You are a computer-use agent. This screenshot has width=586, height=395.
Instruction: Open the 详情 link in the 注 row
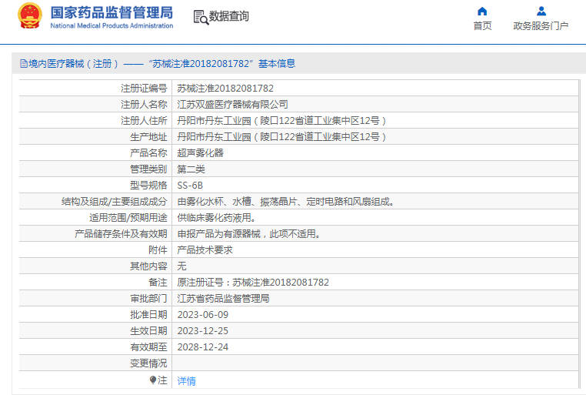[x=186, y=380]
